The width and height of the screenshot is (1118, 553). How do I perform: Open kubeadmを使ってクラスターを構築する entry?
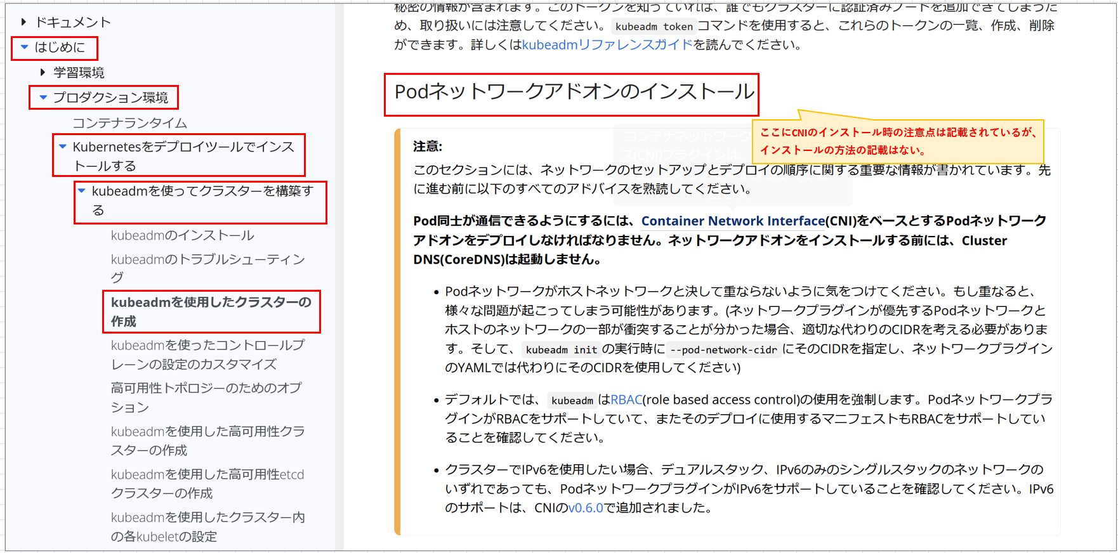202,200
